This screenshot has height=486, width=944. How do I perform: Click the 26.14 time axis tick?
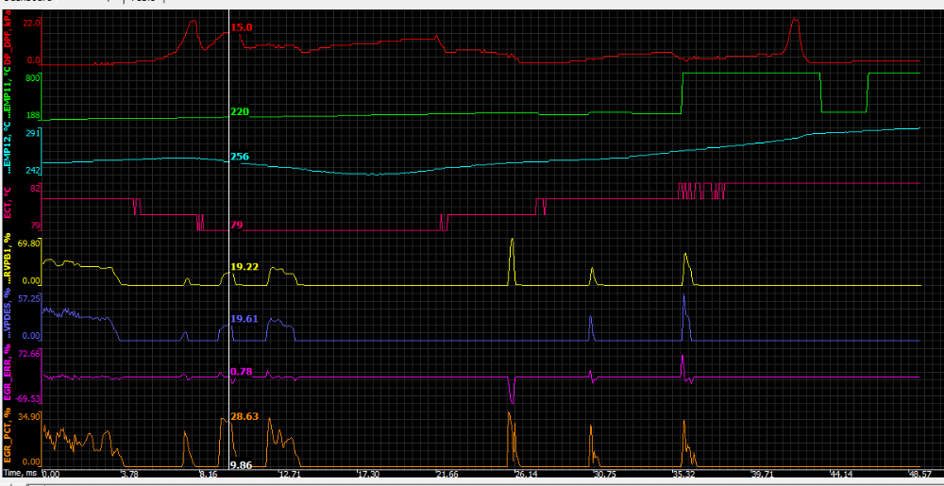tap(525, 474)
